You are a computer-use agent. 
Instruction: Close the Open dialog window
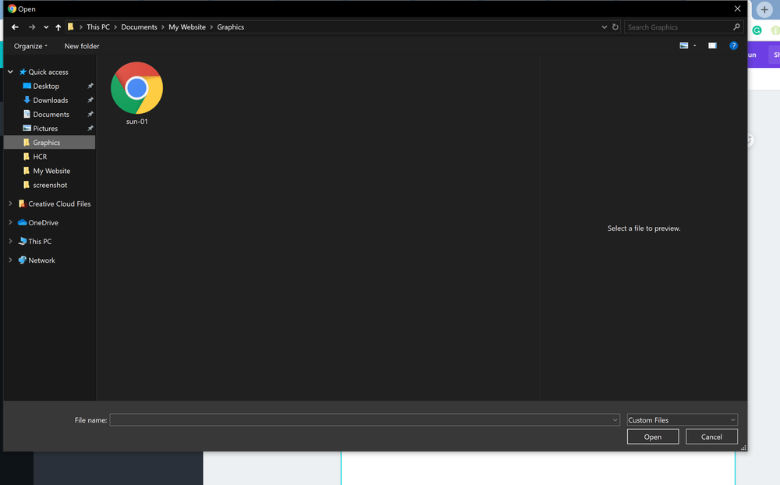(737, 9)
